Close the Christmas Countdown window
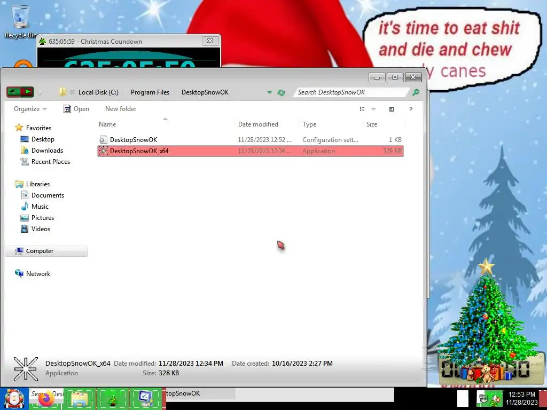Image resolution: width=547 pixels, height=410 pixels. click(210, 41)
